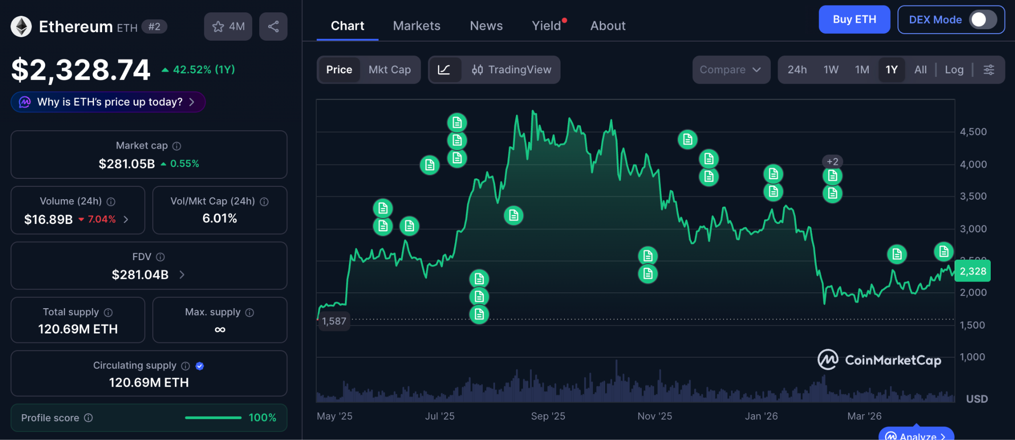
Task: Switch to the Markets tab
Action: click(x=416, y=26)
